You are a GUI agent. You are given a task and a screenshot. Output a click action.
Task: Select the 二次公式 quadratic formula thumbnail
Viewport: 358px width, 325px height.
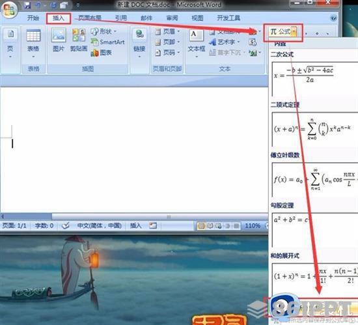coord(315,78)
